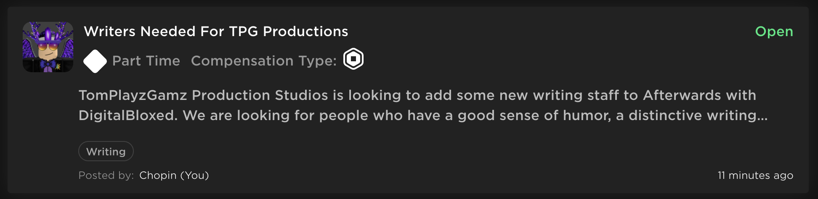
Task: Click the Part Time label
Action: click(146, 61)
